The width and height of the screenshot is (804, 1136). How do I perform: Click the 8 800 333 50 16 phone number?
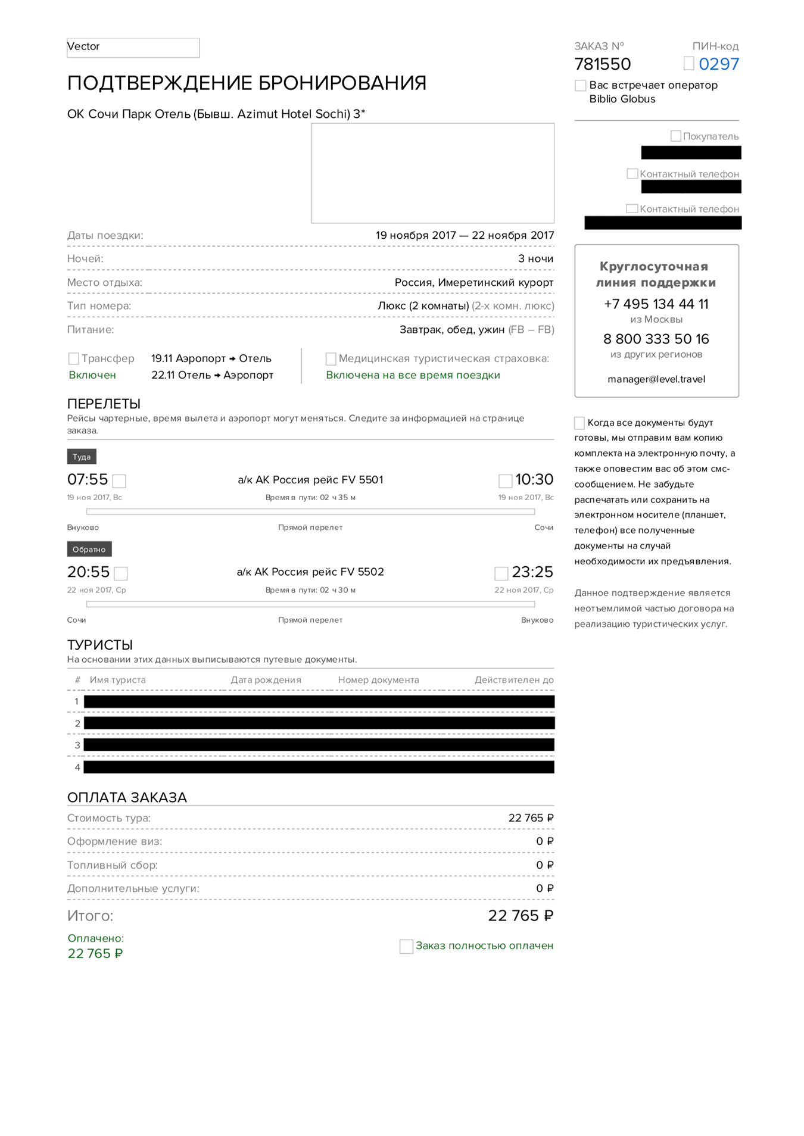coord(656,339)
